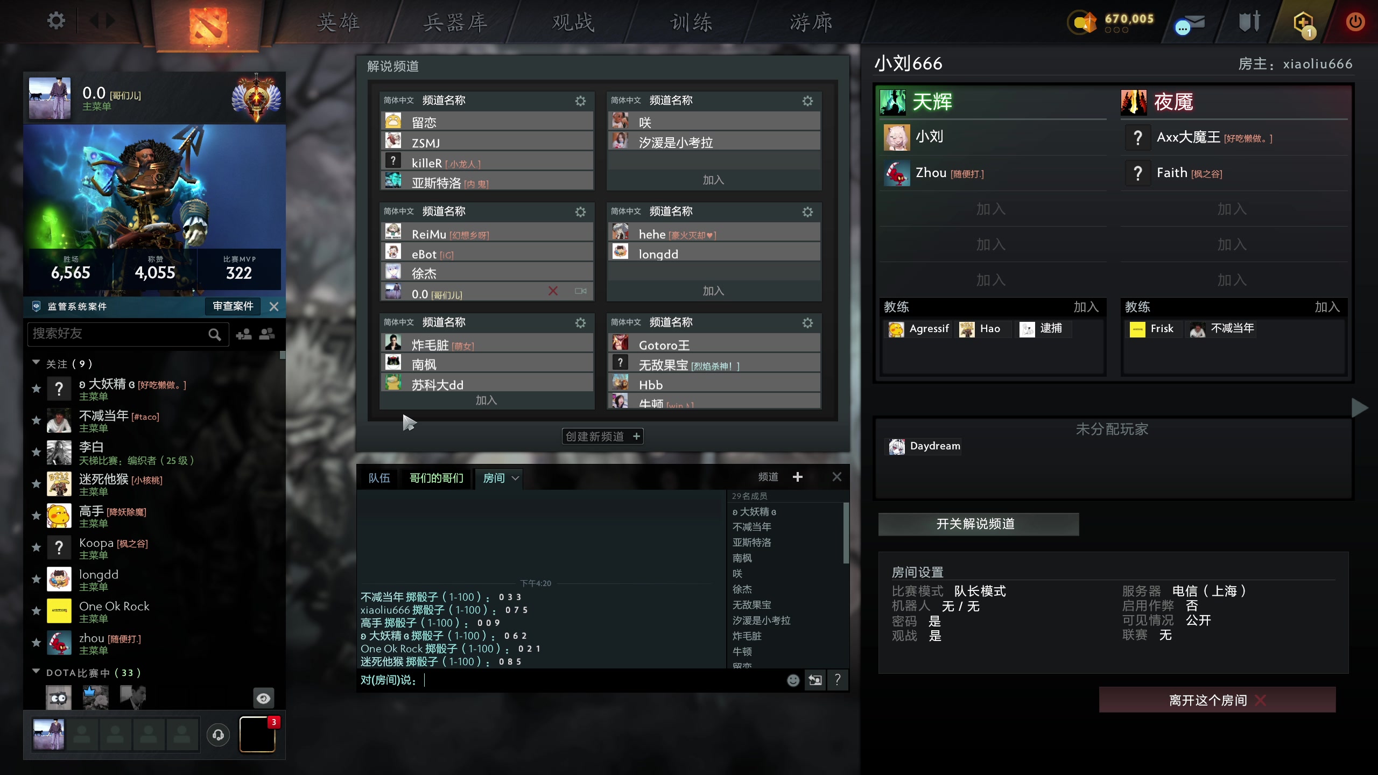
Task: Open the shop coin balance icon
Action: coord(1082,23)
